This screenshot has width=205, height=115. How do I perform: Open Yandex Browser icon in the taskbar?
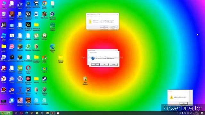pos(58,113)
